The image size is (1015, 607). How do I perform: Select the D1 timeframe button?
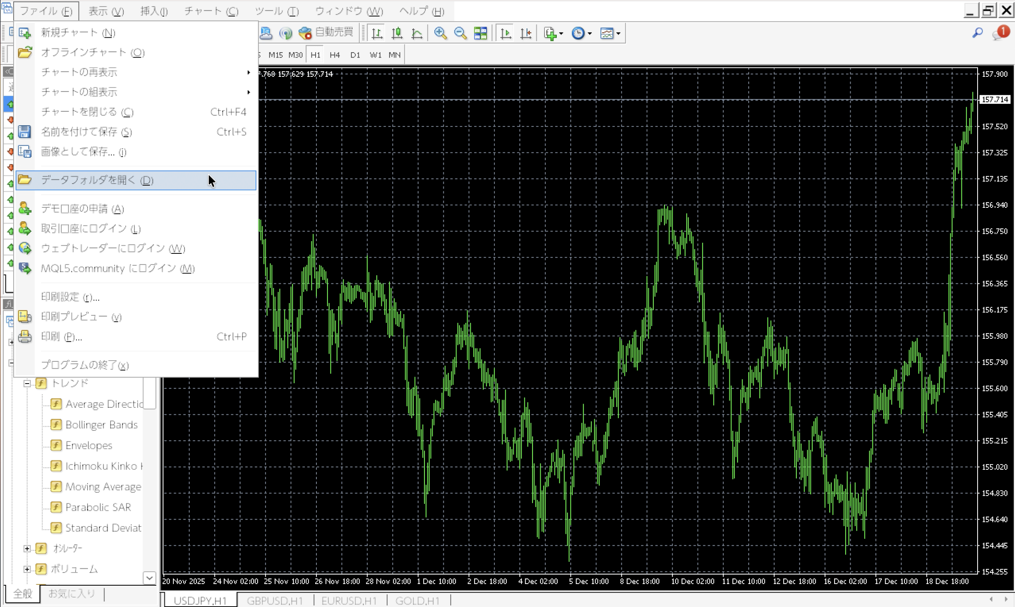355,55
